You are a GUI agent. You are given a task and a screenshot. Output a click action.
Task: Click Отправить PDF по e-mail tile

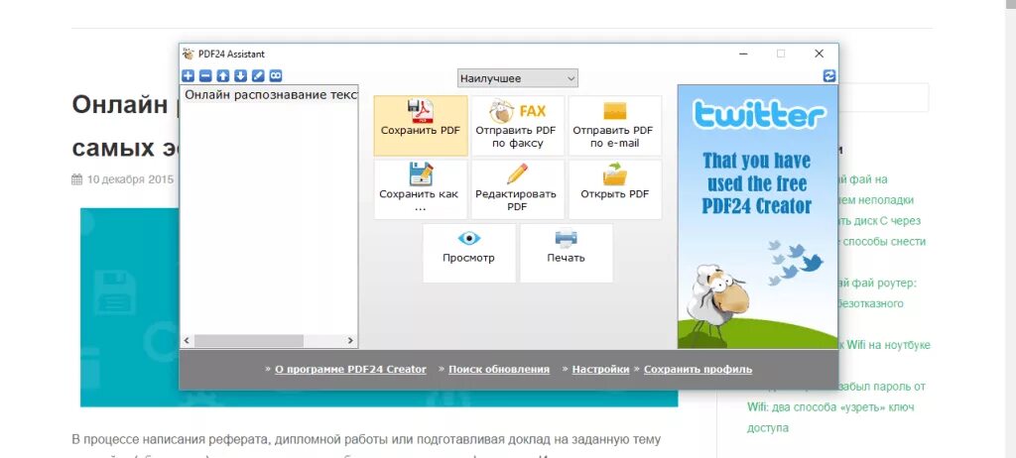tap(615, 126)
